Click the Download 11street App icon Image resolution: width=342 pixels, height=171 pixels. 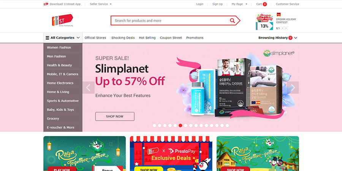[x=46, y=4]
